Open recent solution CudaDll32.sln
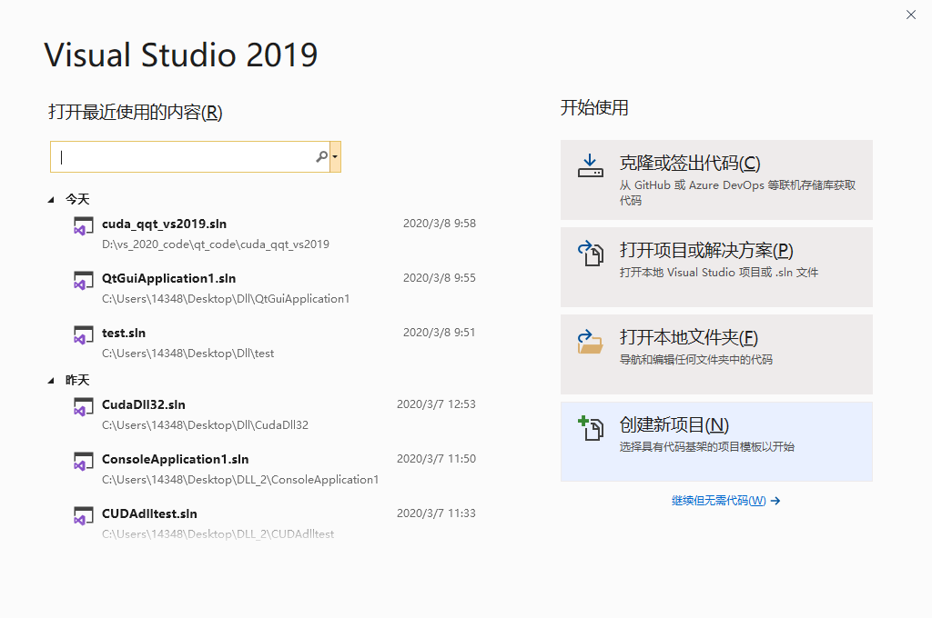Image resolution: width=932 pixels, height=618 pixels. [143, 404]
